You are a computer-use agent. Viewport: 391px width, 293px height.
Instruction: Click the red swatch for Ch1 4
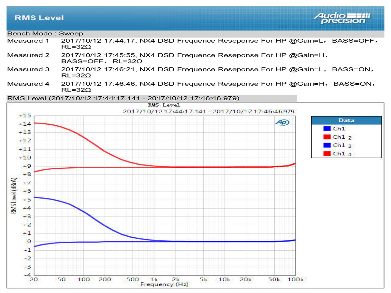pos(327,154)
